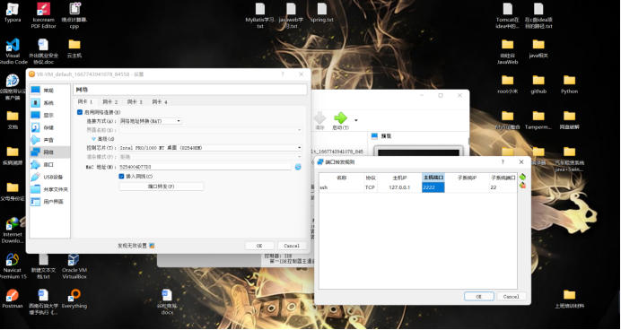This screenshot has width=621, height=330.
Task: Open the 共享文件夹 (Shared folders) category
Action: [49, 189]
